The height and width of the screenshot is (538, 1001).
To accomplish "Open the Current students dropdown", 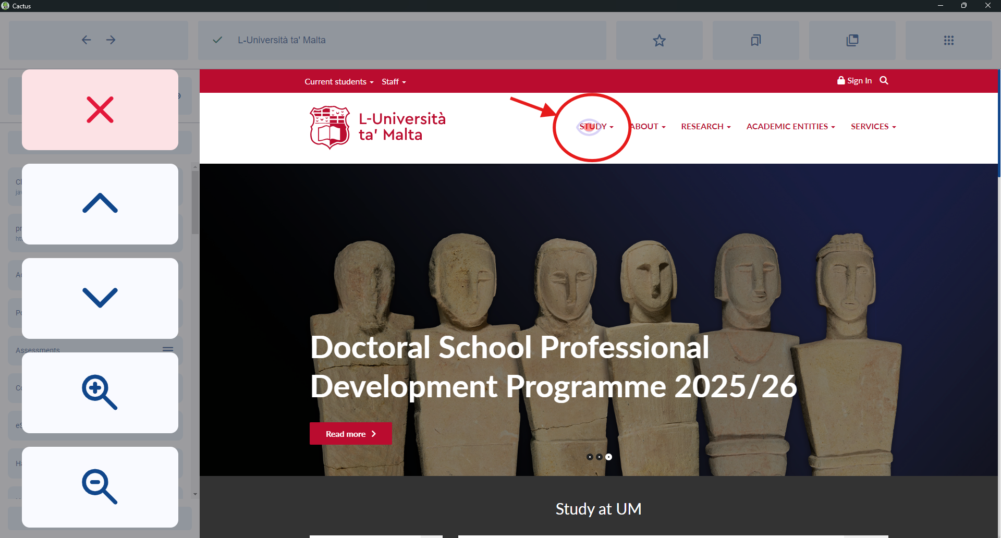I will (339, 82).
